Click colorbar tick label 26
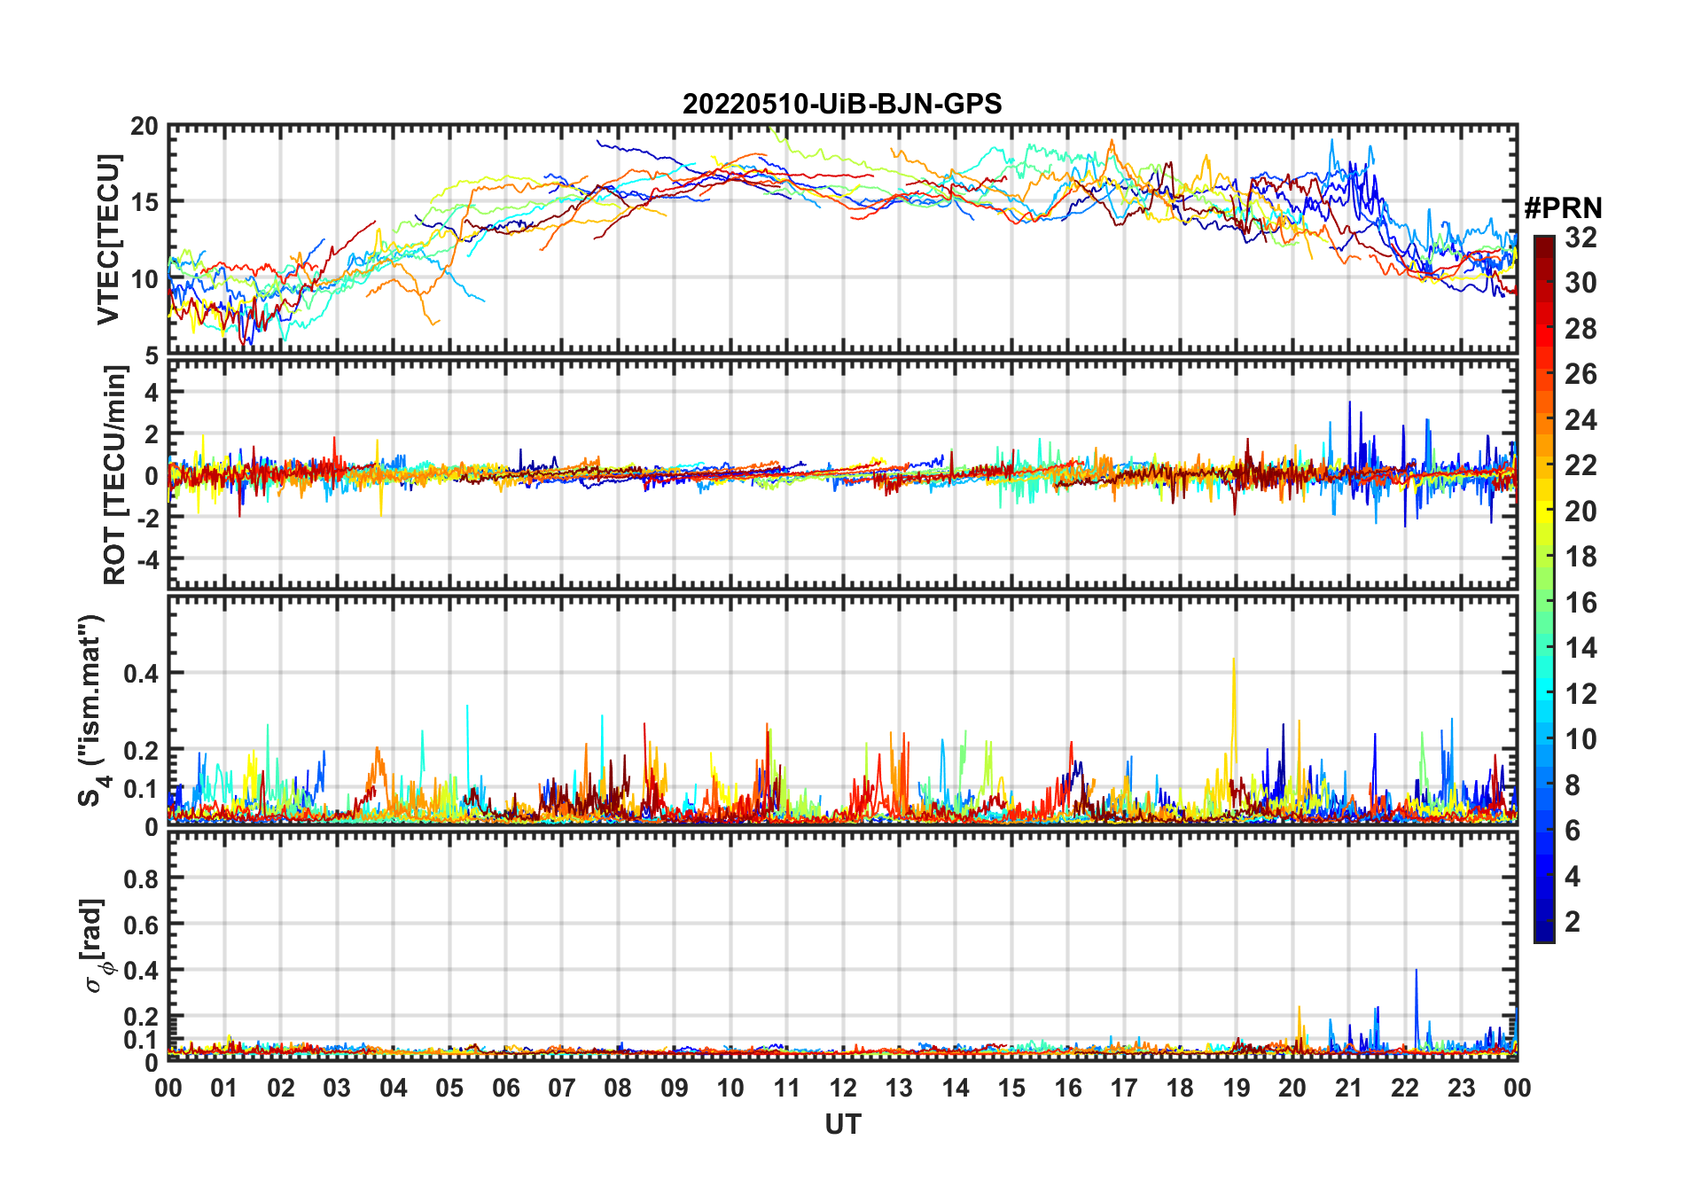Viewport: 1686px width, 1179px height. pyautogui.click(x=1581, y=374)
